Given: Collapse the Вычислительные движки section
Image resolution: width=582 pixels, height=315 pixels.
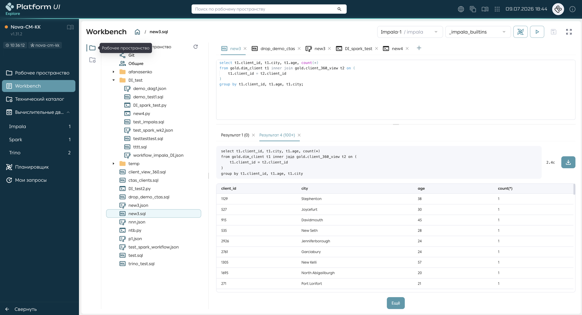Looking at the screenshot, I should pos(68,112).
